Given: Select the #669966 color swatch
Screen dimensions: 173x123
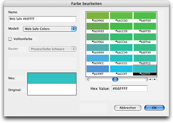Looking at the screenshot, I should point(98,37).
